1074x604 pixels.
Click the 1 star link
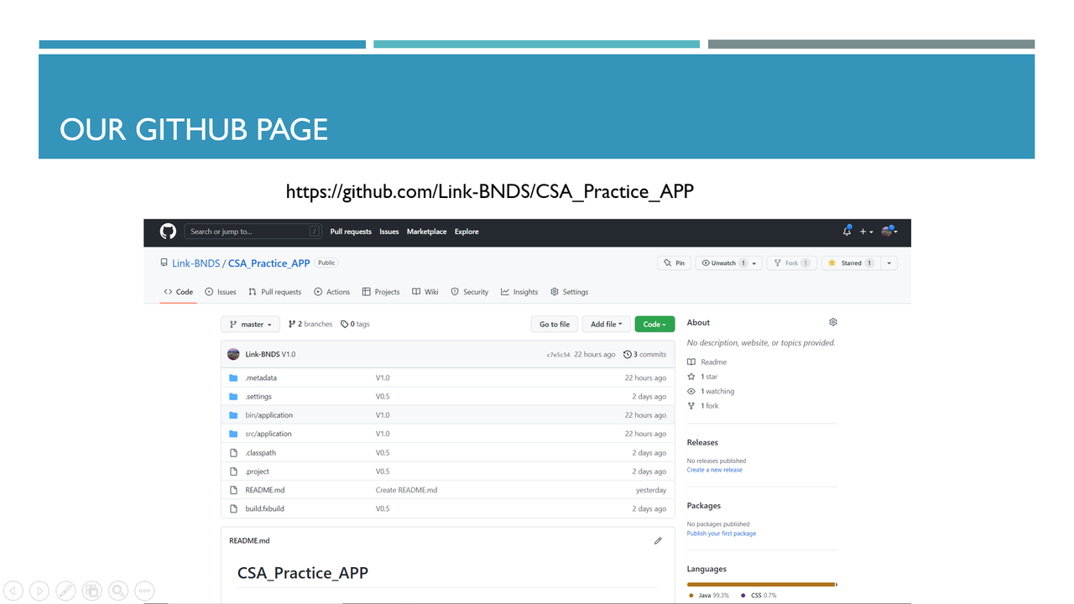coord(703,377)
